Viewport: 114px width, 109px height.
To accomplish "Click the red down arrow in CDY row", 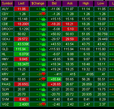I will tap(44, 14).
